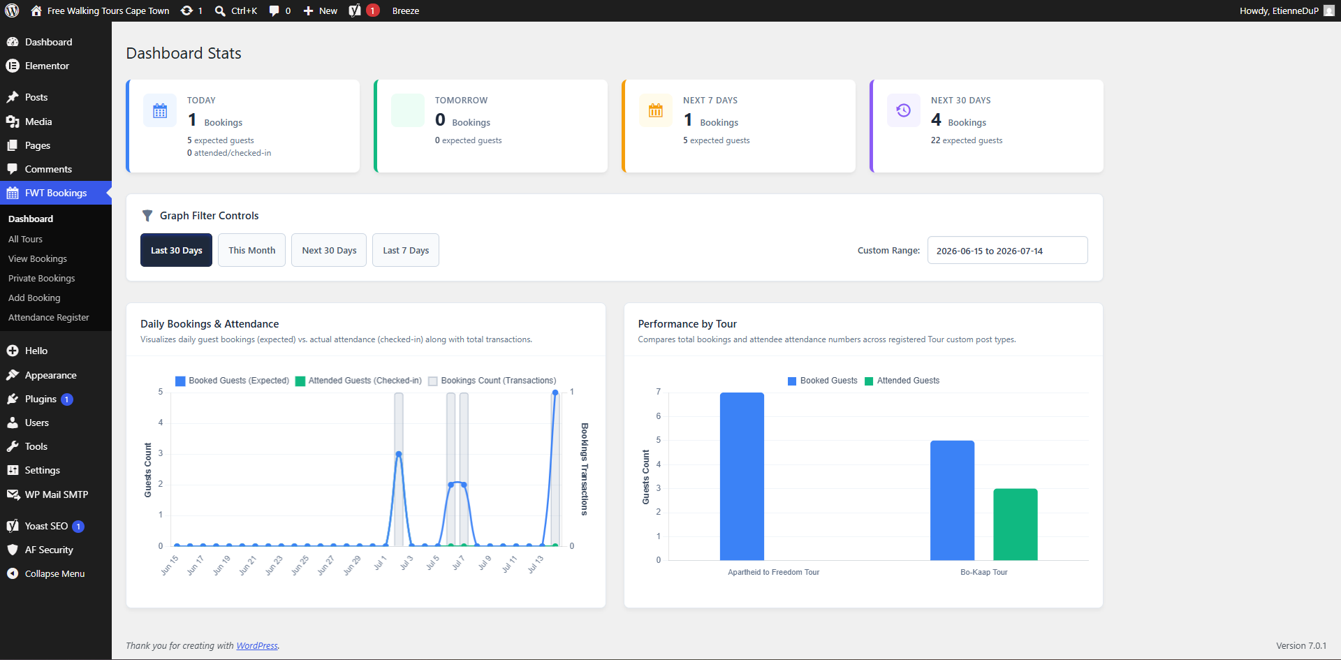Edit the Custom Range date field
This screenshot has height=660, width=1341.
[1007, 250]
